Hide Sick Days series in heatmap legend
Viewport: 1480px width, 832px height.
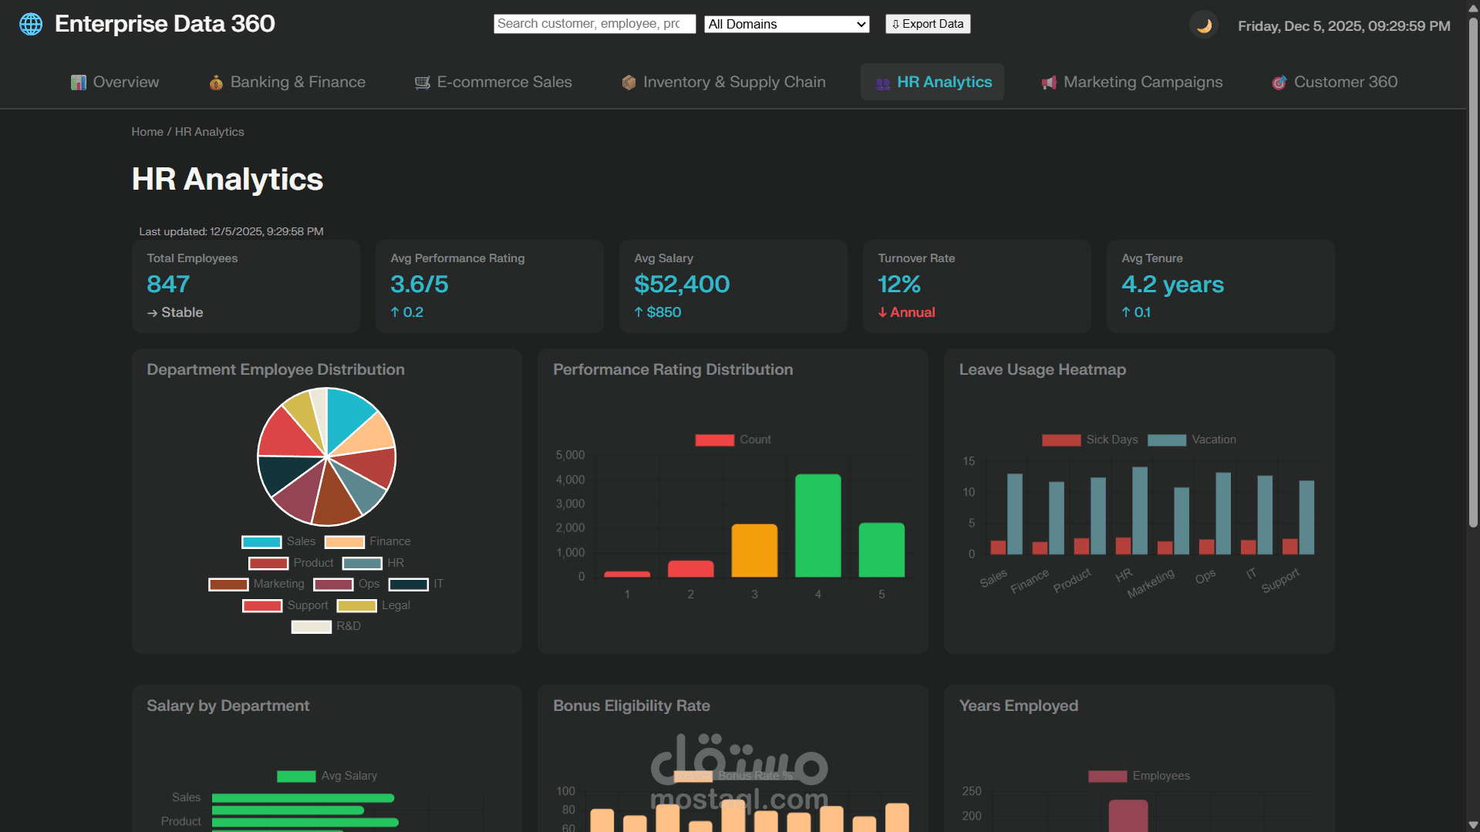(x=1090, y=440)
